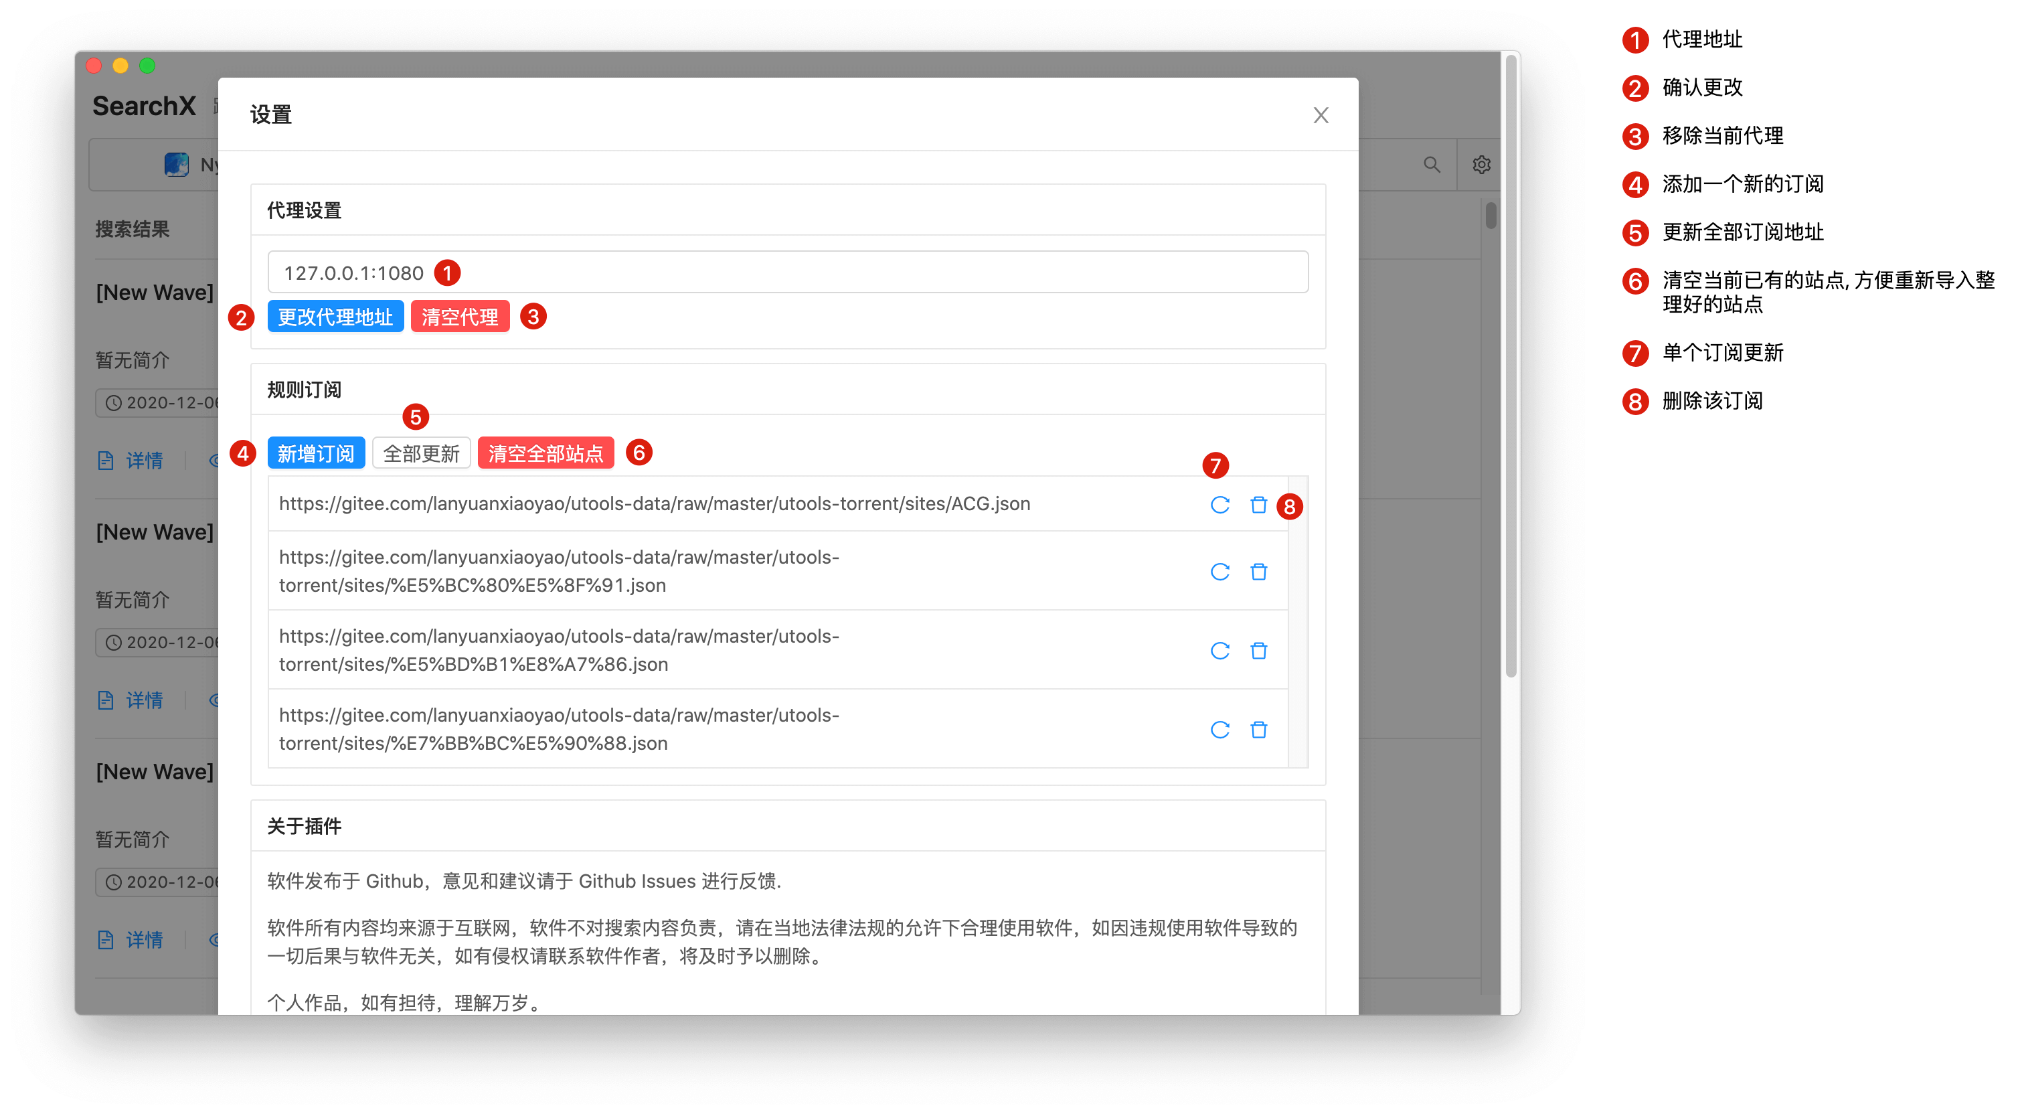Delete the %E5%BC%80%E5%8F%91.json subscription
This screenshot has width=2024, height=1114.
[1259, 572]
